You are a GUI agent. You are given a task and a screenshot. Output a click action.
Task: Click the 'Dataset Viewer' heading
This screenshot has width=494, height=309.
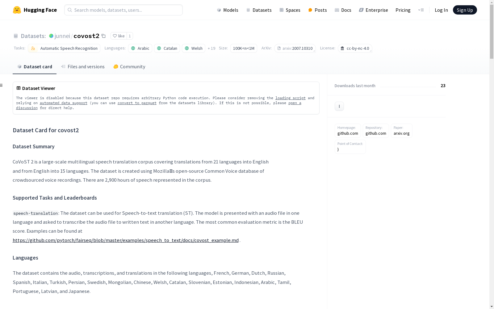(39, 88)
